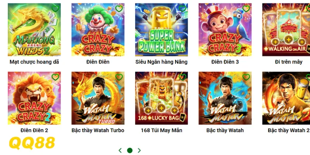
Task: Click the 168 Túi May Mắn label
Action: [x=162, y=131]
